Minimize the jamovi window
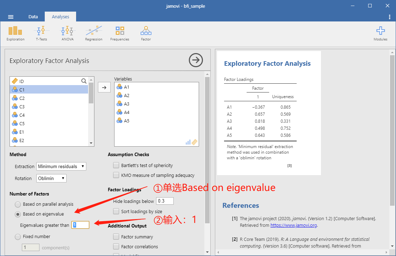The width and height of the screenshot is (396, 256). pos(353,6)
